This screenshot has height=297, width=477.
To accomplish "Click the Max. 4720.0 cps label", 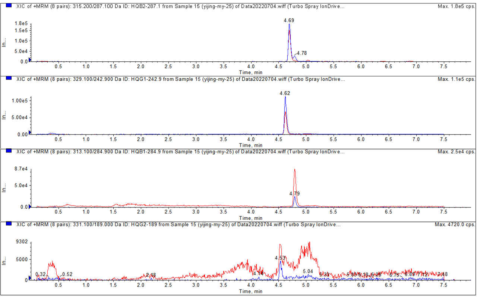I will 455,225.
